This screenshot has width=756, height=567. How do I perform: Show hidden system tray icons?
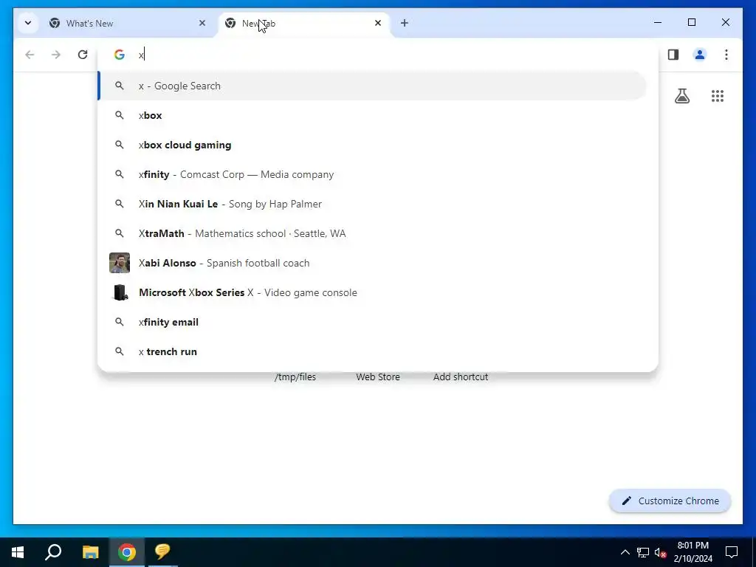[x=625, y=552]
